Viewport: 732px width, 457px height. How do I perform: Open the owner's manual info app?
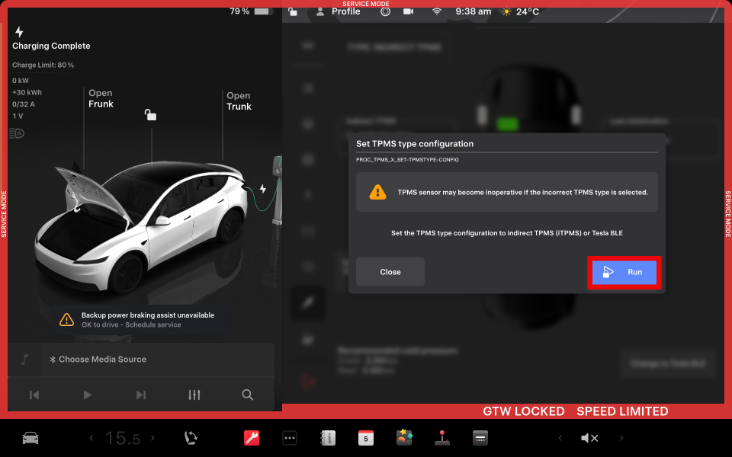point(328,438)
